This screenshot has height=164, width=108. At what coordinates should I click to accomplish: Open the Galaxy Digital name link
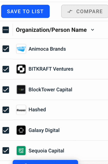[44, 130]
